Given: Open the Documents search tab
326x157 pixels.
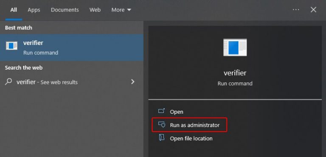Looking at the screenshot, I should (x=65, y=10).
